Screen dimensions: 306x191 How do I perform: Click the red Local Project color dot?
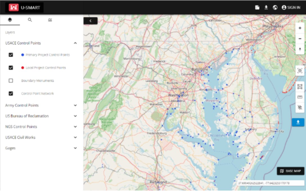point(22,68)
